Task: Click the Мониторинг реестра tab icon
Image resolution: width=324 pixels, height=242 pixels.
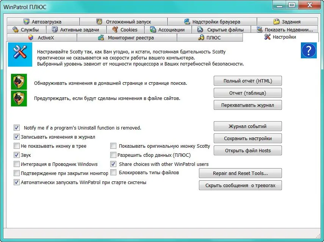Action: [x=101, y=37]
